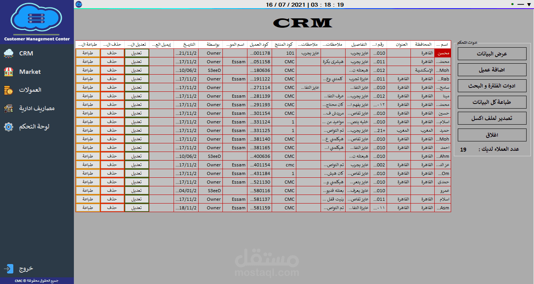Viewport: 534px width, 284px height.
Task: Click the Customer Management Center cloud logo
Action: coord(36,18)
